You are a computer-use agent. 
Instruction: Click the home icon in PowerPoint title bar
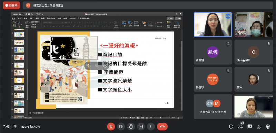[x=26, y=14]
